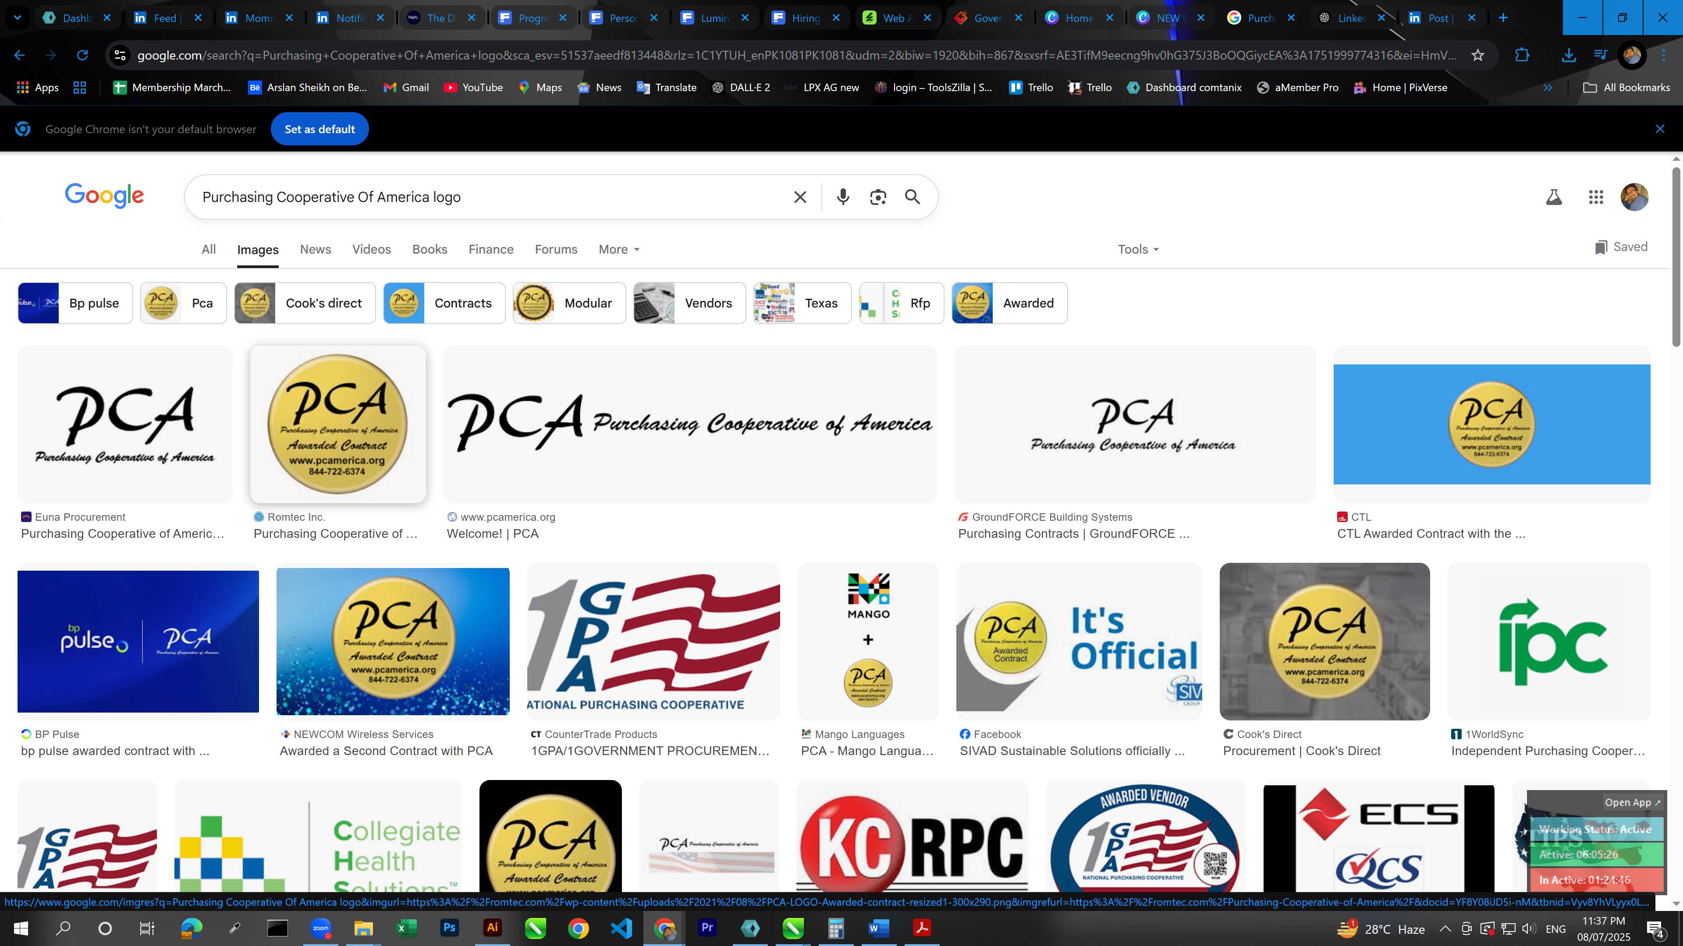Filter images by Texas chip
Image resolution: width=1683 pixels, height=946 pixels.
coord(802,303)
